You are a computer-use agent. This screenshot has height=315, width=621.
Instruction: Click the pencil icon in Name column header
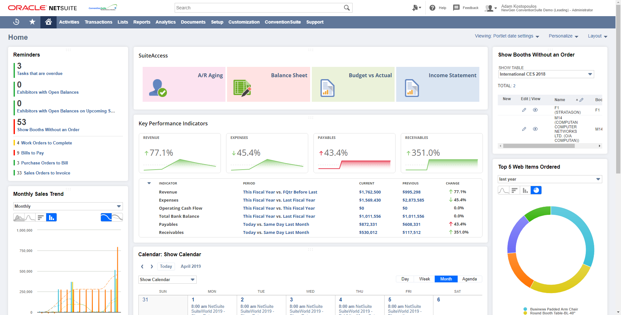coord(581,100)
